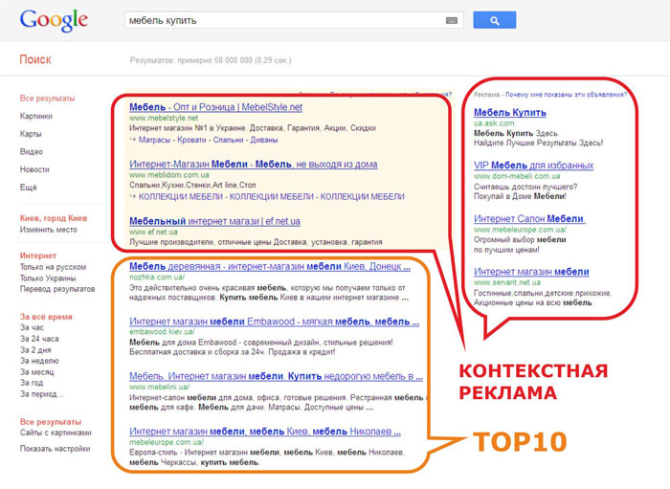Click green URL 'www.mebelini.ua/'

pyautogui.click(x=160, y=387)
